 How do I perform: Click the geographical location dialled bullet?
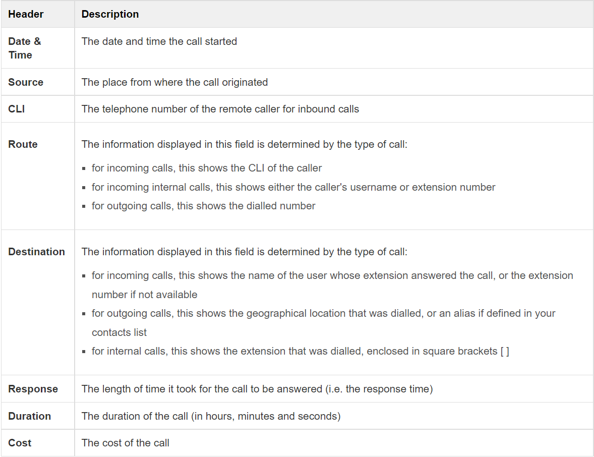323,313
